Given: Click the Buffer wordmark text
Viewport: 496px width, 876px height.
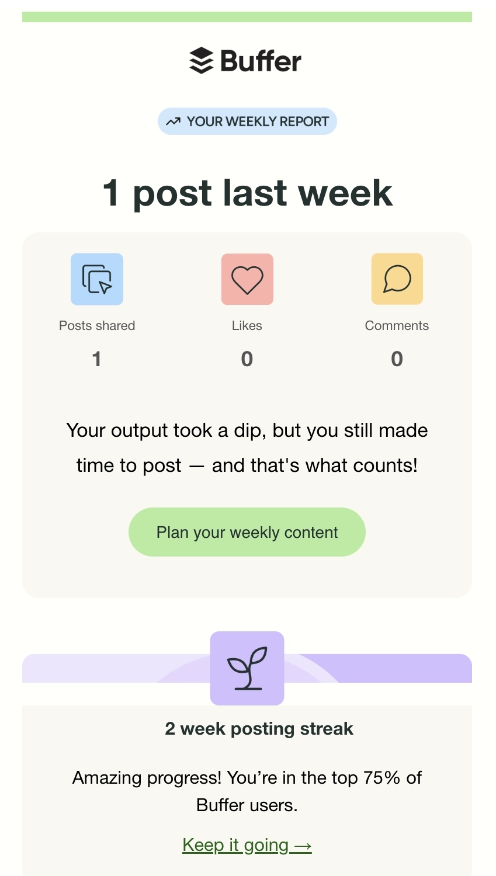Looking at the screenshot, I should coord(261,61).
